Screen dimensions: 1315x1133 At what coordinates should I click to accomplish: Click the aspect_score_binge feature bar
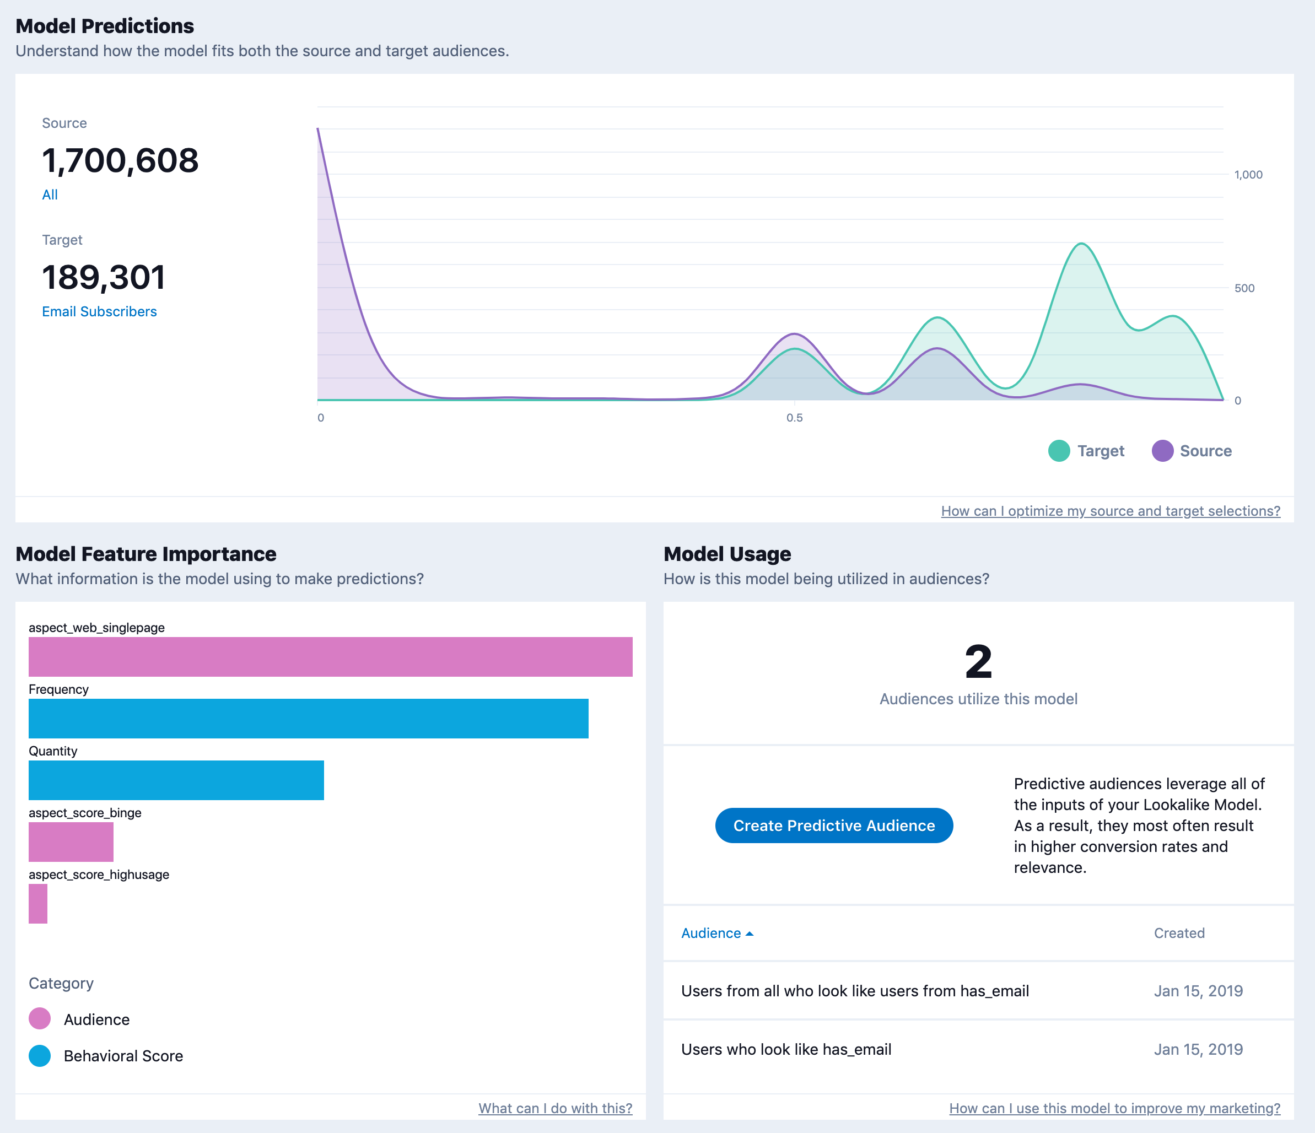tap(71, 841)
